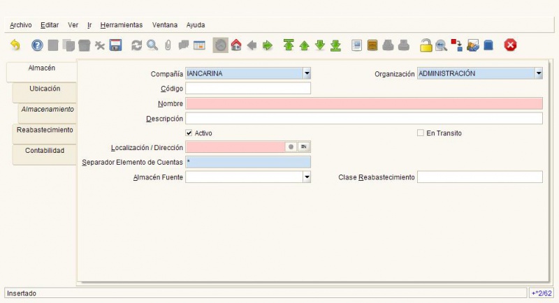Open the Herramientas menu
This screenshot has width=559, height=303.
coord(121,24)
